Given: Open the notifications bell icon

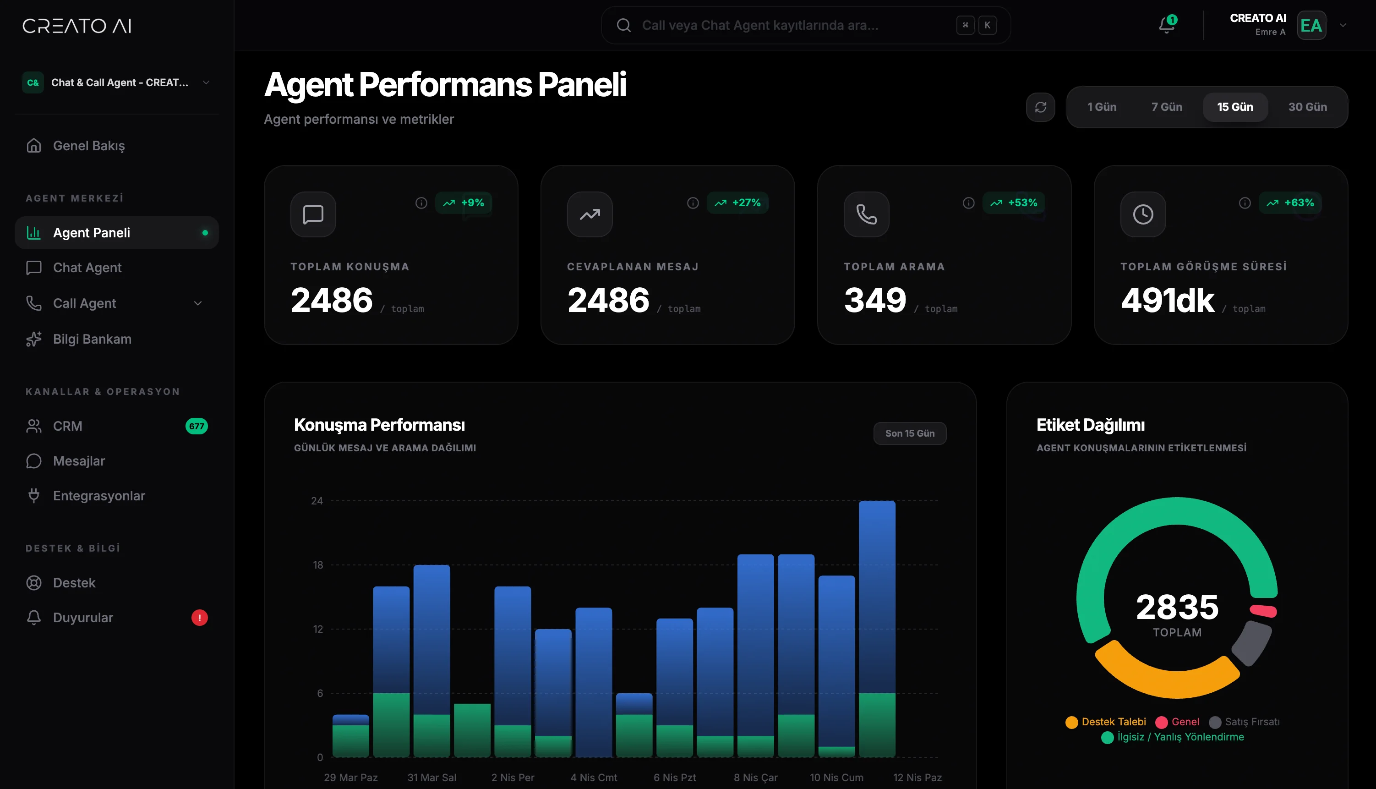Looking at the screenshot, I should tap(1166, 25).
